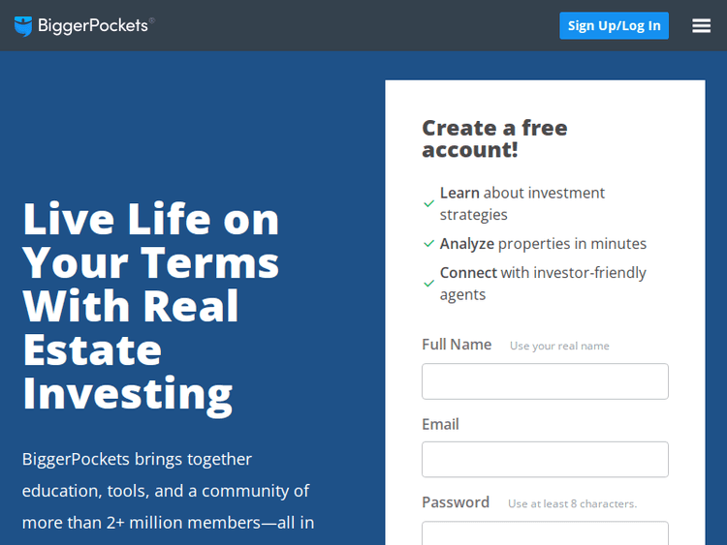Click the Full Name field label

(457, 345)
